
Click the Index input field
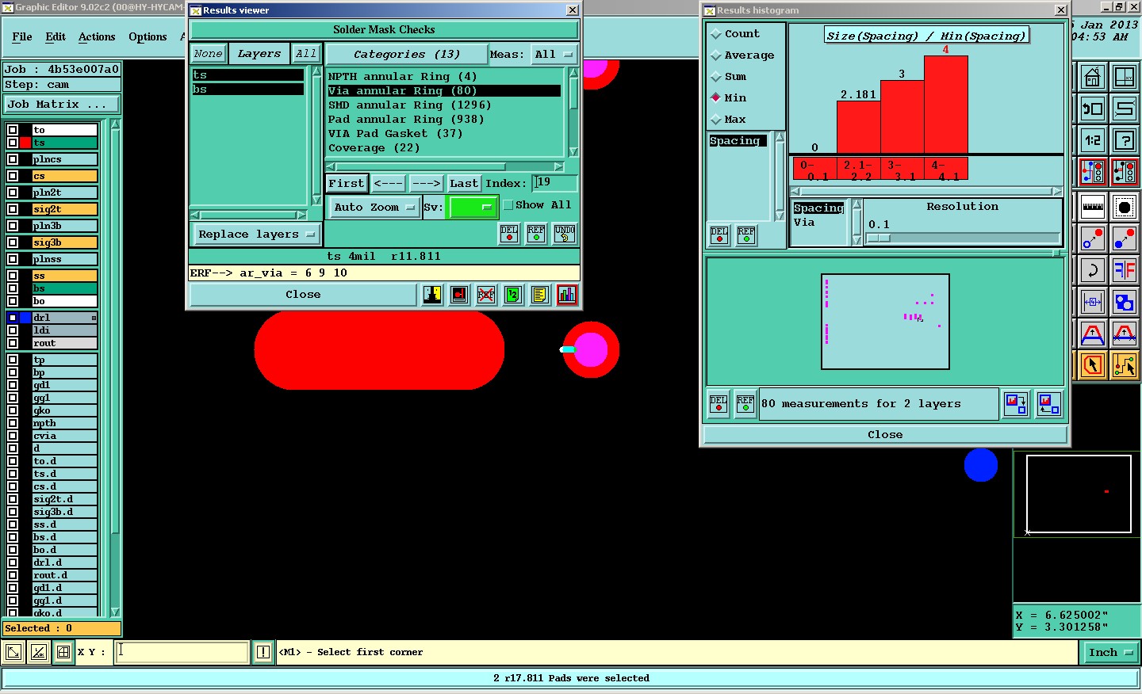(x=554, y=183)
